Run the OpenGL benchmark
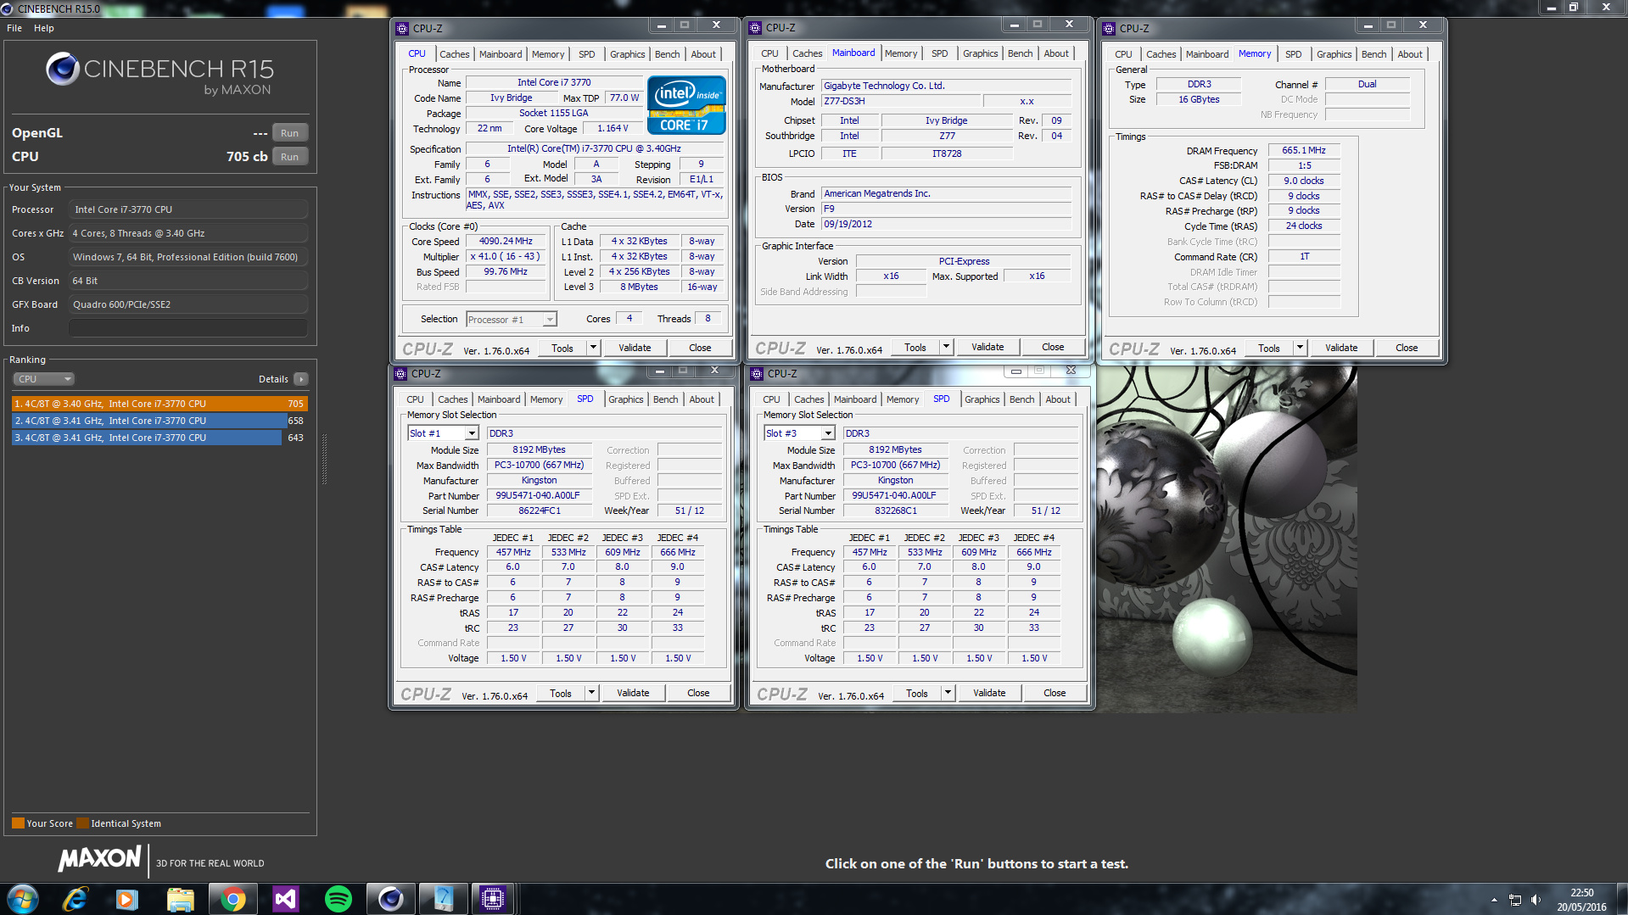The width and height of the screenshot is (1628, 915). tap(290, 133)
